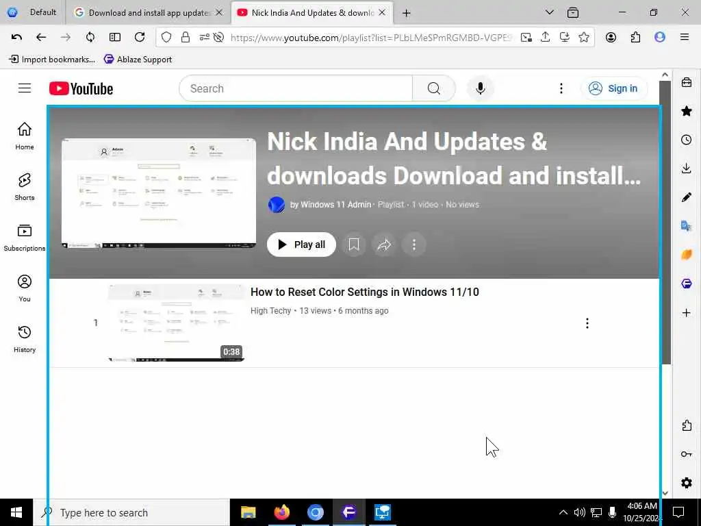This screenshot has height=526, width=701.
Task: Go back to the previous page
Action: tap(41, 37)
